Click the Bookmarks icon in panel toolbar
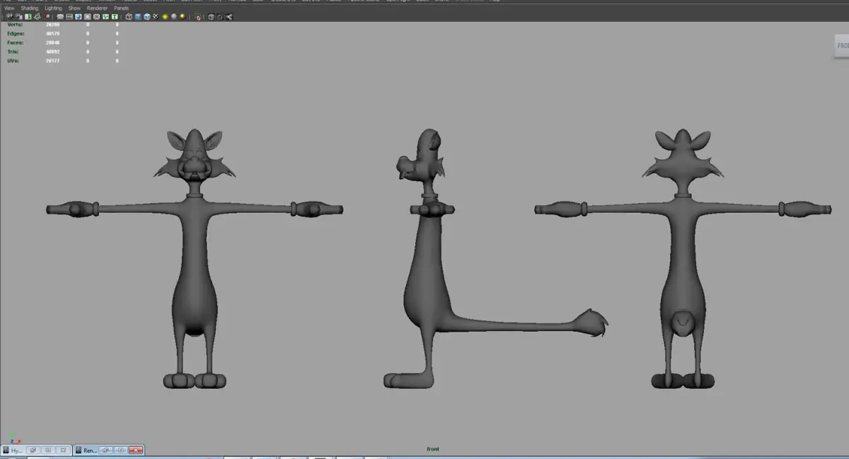The width and height of the screenshot is (849, 459). pos(28,16)
